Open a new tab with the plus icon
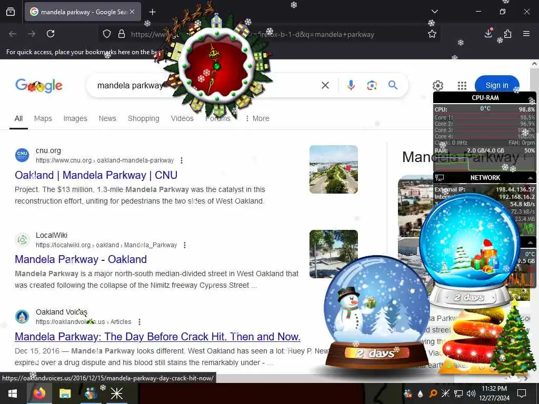 (152, 12)
